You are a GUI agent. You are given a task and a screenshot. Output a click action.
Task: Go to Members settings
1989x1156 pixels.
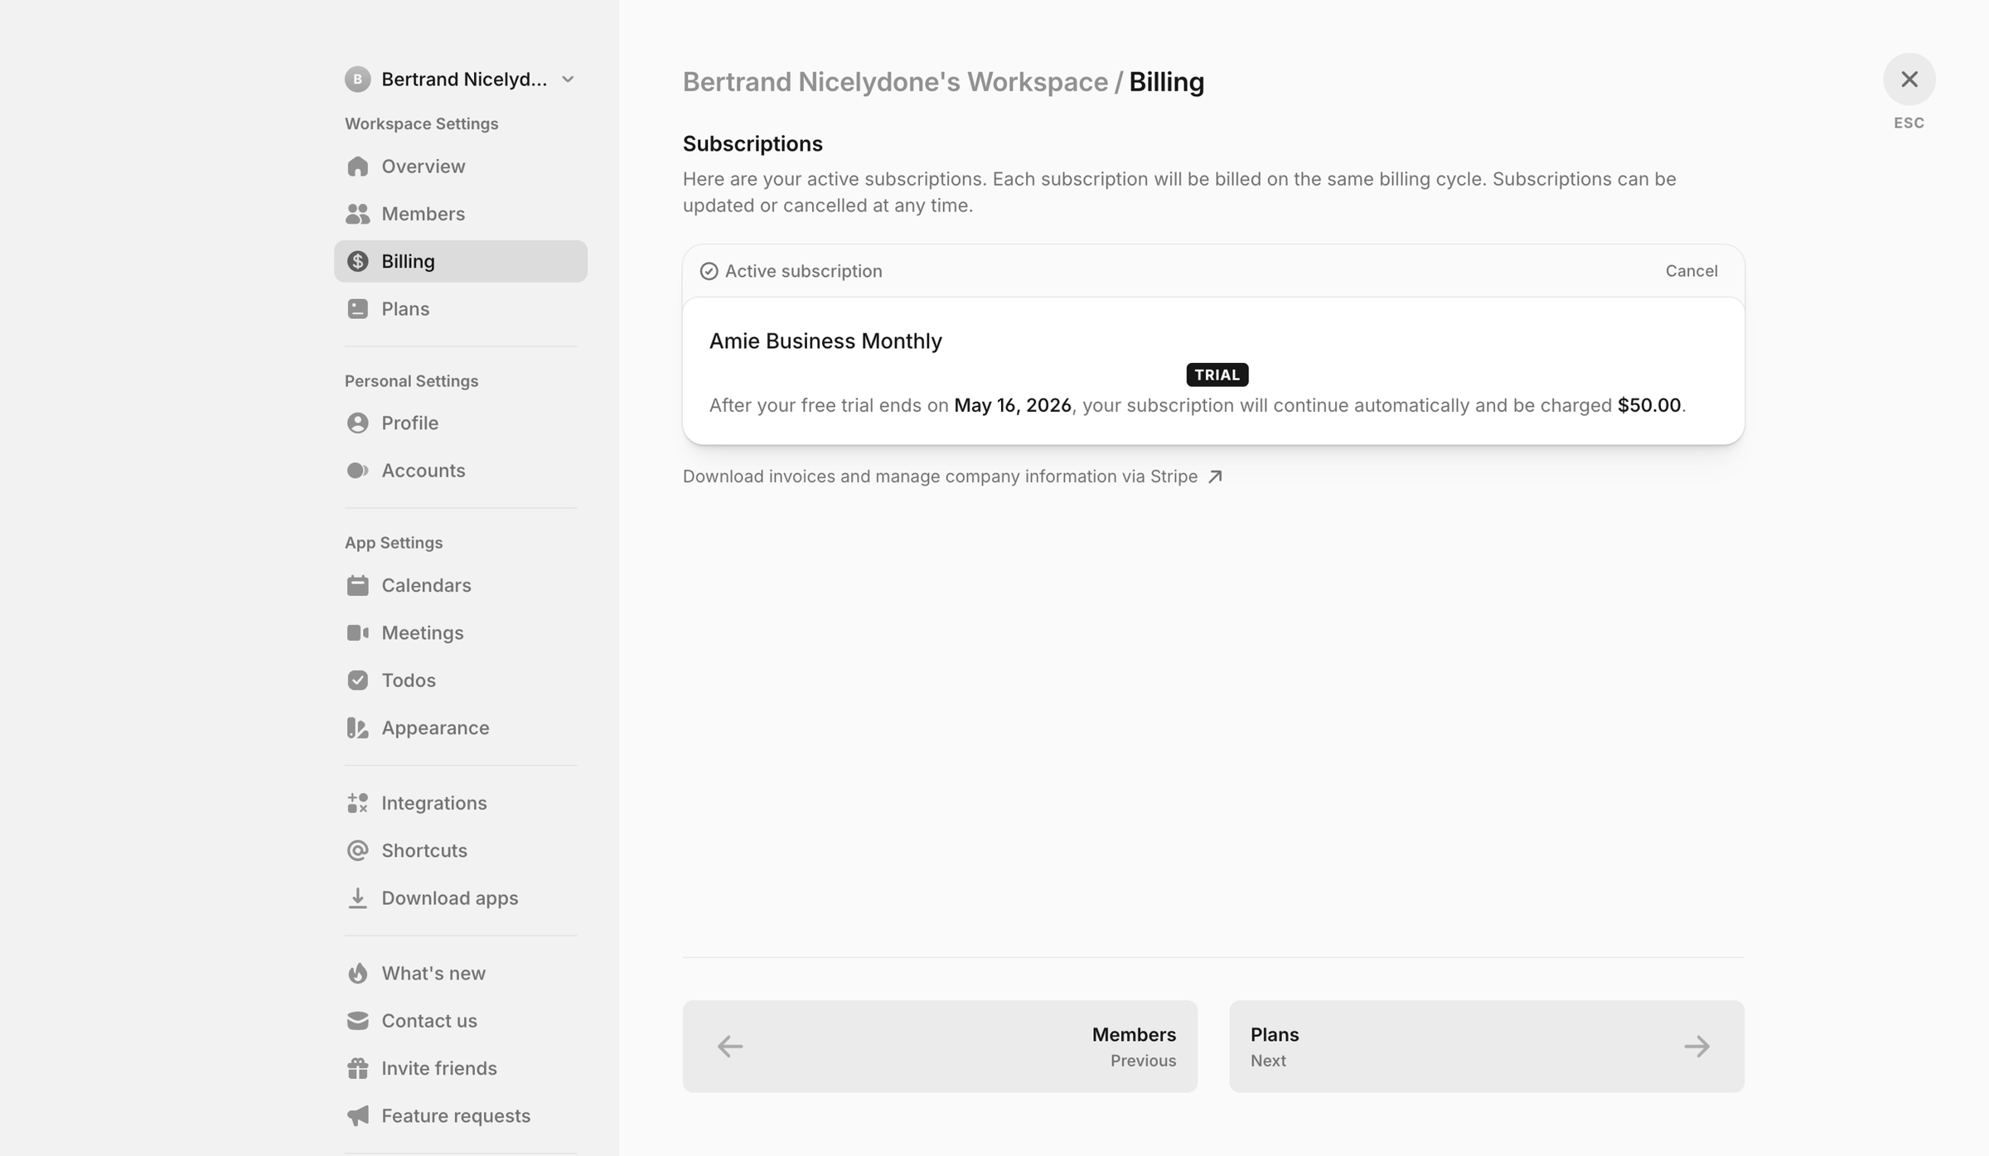(x=460, y=214)
